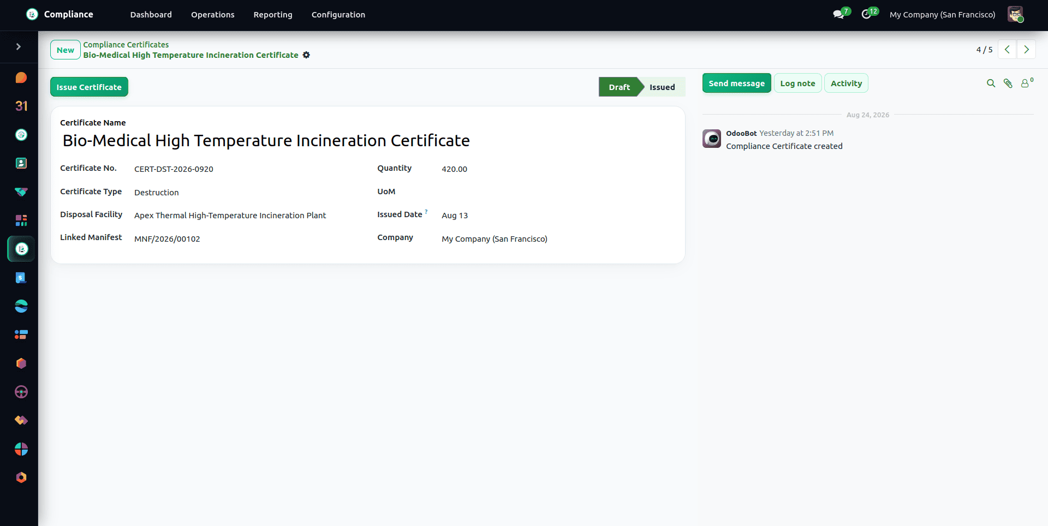The height and width of the screenshot is (526, 1048).
Task: Open the Operations menu
Action: (x=213, y=15)
